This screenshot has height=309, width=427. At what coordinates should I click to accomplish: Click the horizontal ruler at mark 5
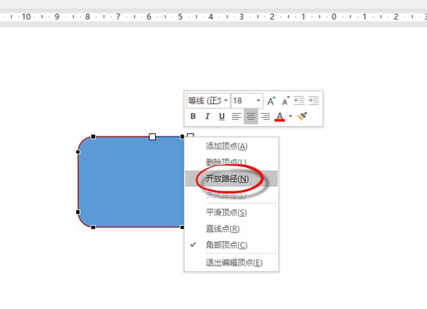tap(180, 17)
